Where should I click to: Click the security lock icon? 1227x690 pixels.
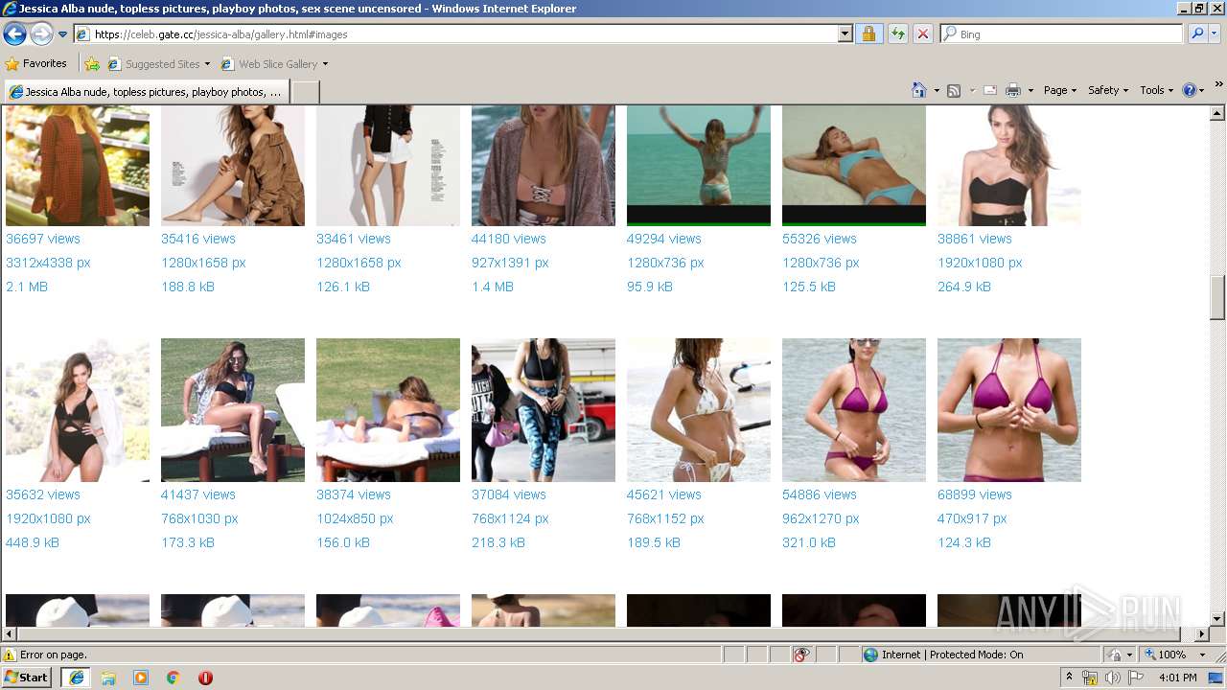pyautogui.click(x=868, y=34)
